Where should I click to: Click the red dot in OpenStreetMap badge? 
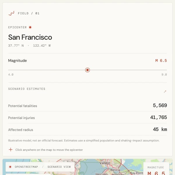(10, 167)
